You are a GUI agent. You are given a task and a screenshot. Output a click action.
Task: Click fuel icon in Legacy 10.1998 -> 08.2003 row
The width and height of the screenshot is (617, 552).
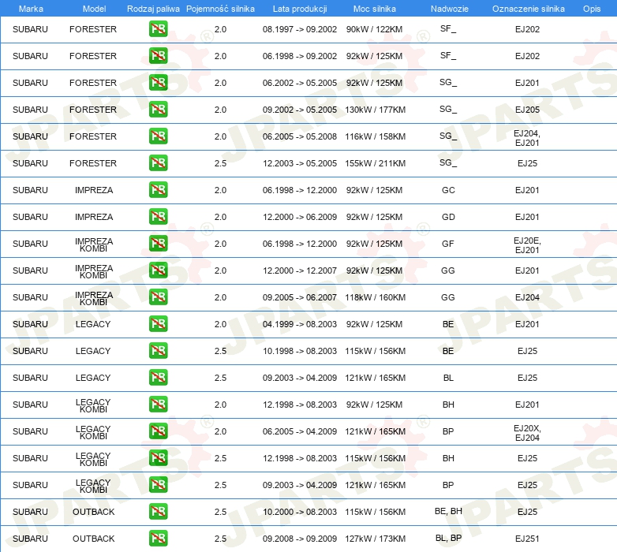coord(158,351)
